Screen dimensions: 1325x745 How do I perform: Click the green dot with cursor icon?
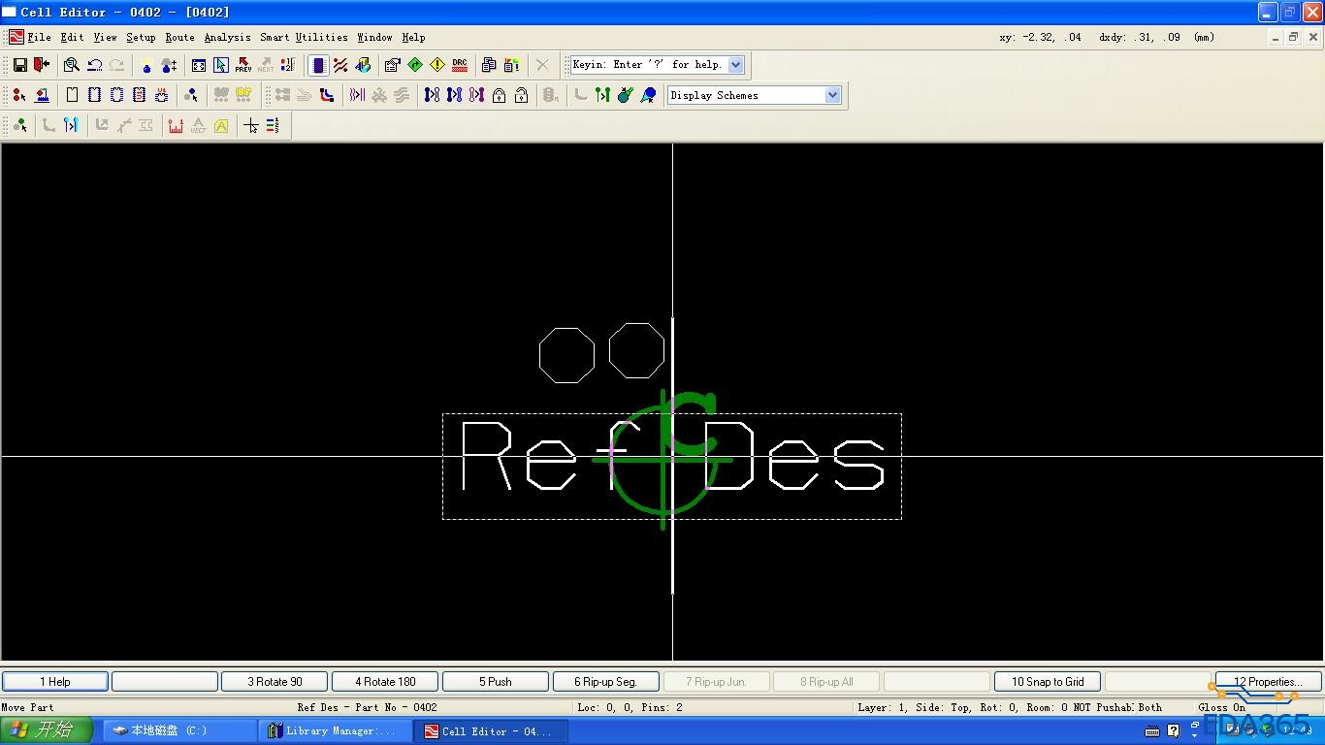[x=19, y=125]
